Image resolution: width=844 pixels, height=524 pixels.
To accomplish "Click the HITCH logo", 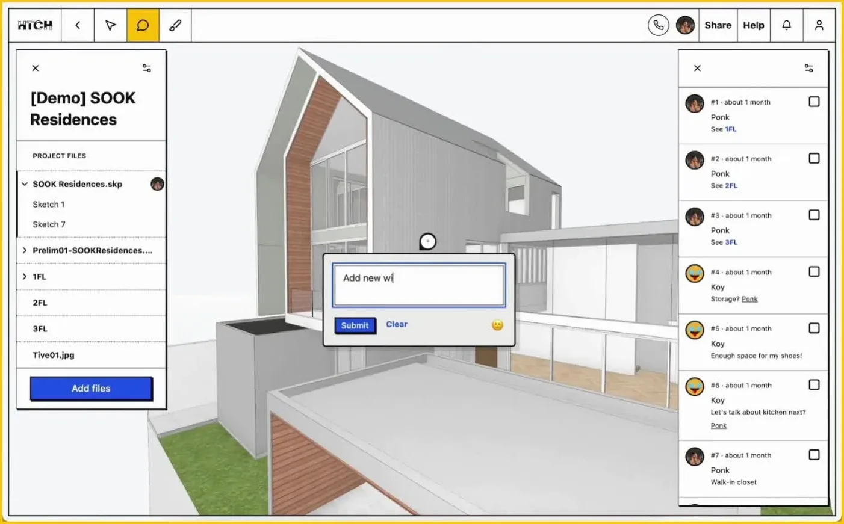I will coord(35,25).
